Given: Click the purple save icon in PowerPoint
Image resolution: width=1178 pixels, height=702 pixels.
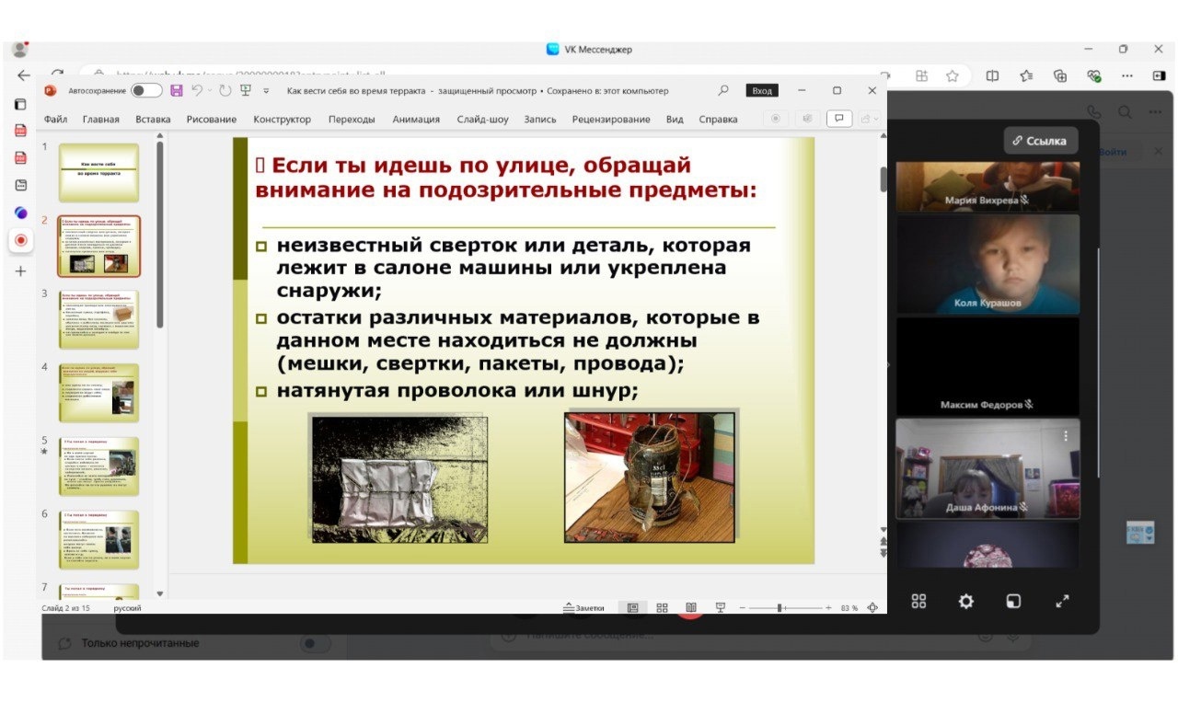Looking at the screenshot, I should (176, 90).
